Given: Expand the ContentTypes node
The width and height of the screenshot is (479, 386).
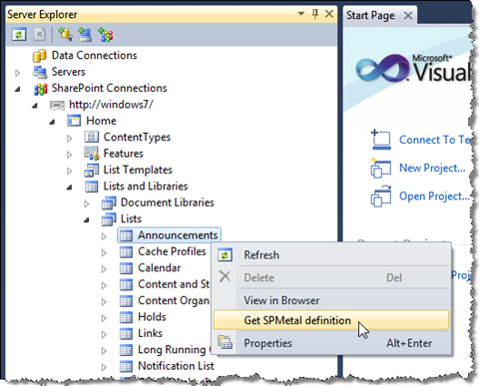Looking at the screenshot, I should click(x=69, y=138).
